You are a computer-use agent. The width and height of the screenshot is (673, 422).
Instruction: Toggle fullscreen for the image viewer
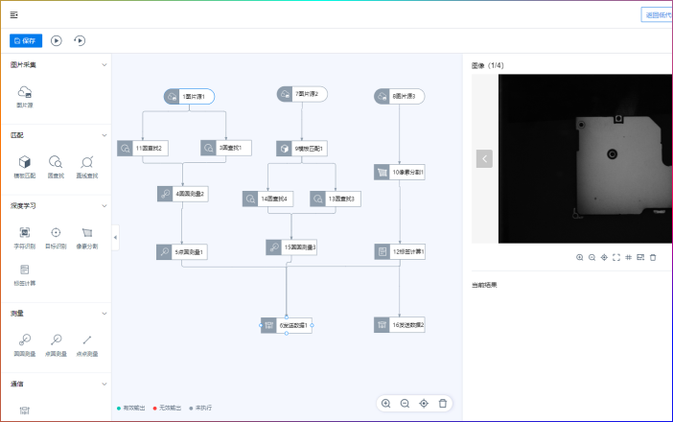click(615, 257)
